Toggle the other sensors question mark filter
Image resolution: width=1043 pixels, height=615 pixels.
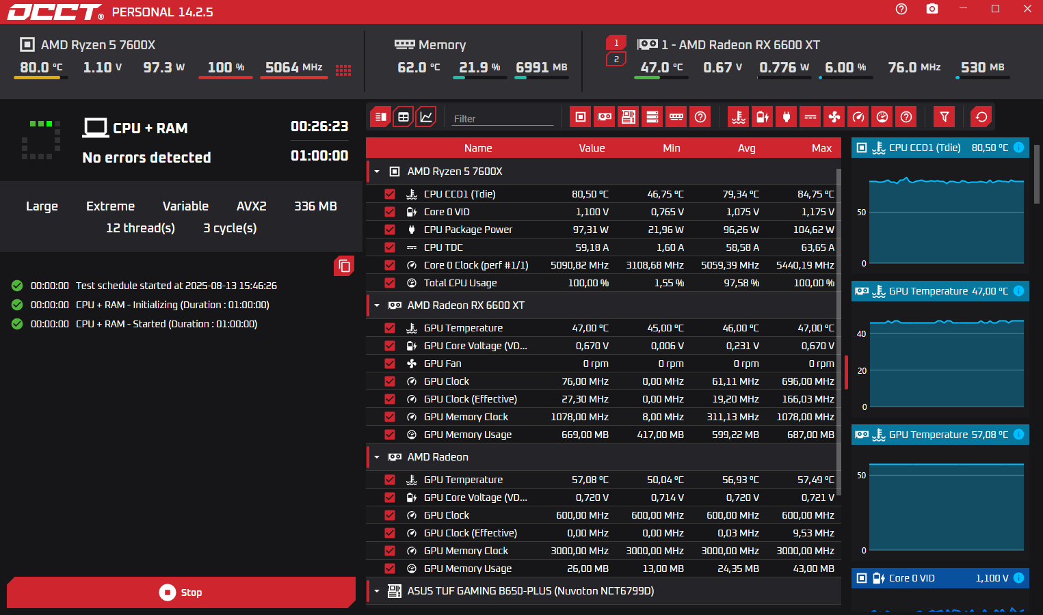(906, 117)
